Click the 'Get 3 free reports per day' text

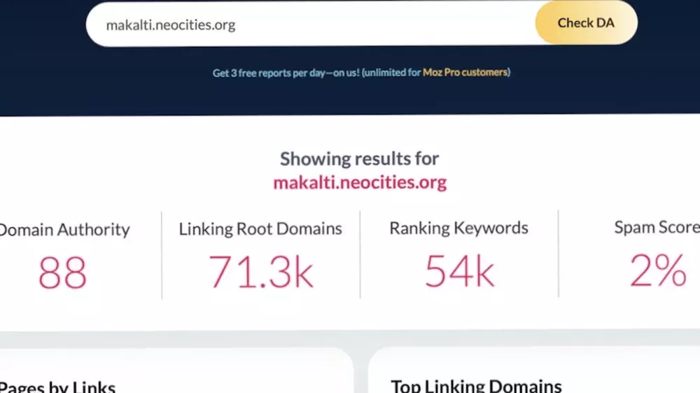click(x=286, y=72)
